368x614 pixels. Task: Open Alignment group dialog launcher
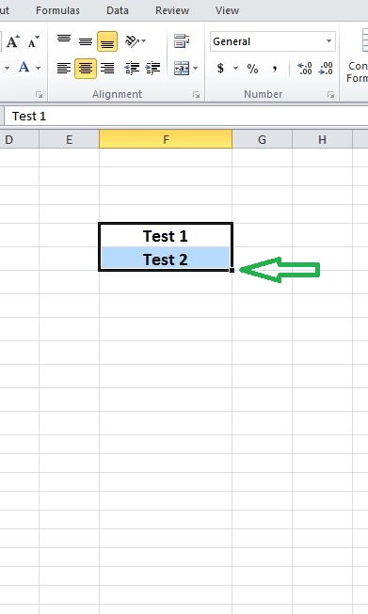(196, 94)
